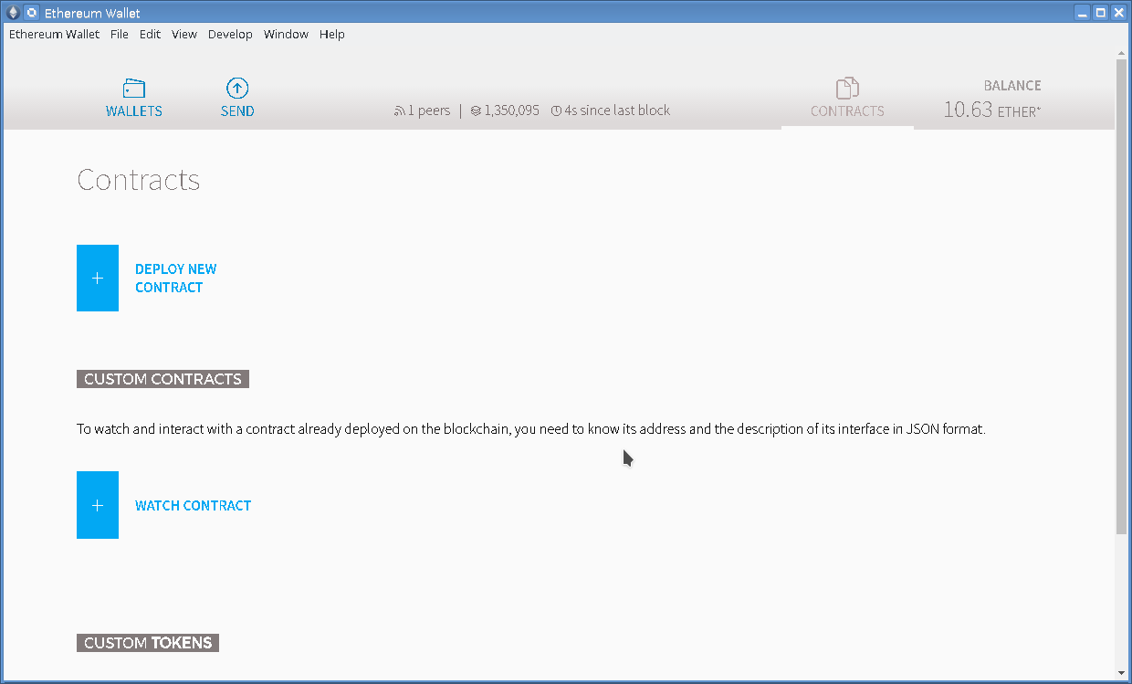Click the DEPLOY NEW CONTRACT link
The height and width of the screenshot is (684, 1132).
(176, 278)
